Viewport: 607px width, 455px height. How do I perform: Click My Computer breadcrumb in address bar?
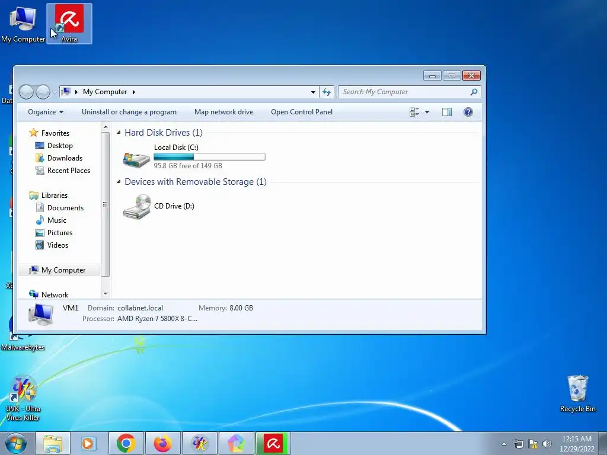point(105,92)
